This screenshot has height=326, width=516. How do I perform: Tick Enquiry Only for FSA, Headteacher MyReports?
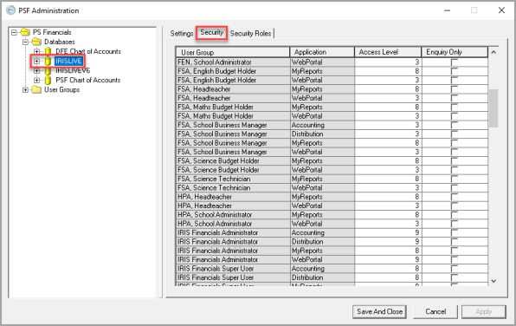tap(455, 89)
